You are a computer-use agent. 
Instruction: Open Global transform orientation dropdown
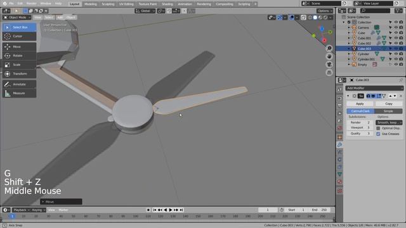point(145,11)
